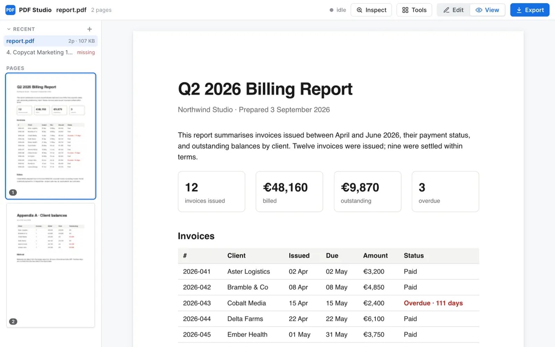This screenshot has width=555, height=347.
Task: Click the eye icon on View
Action: click(x=479, y=10)
